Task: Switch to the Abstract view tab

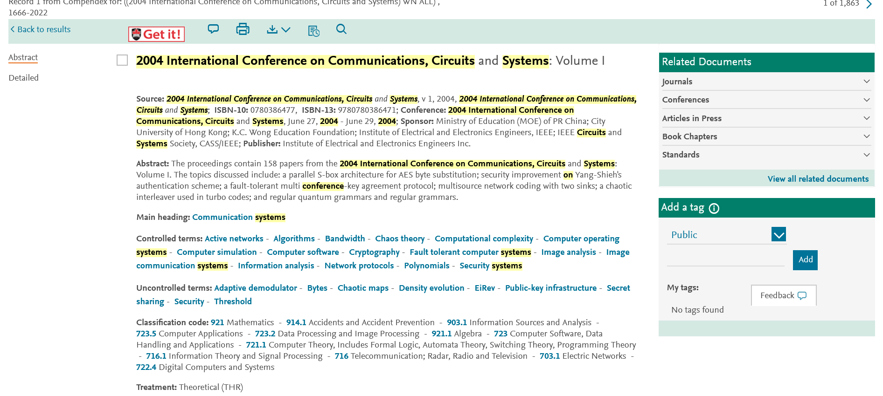Action: click(23, 57)
